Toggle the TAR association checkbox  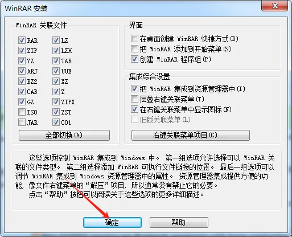point(56,61)
